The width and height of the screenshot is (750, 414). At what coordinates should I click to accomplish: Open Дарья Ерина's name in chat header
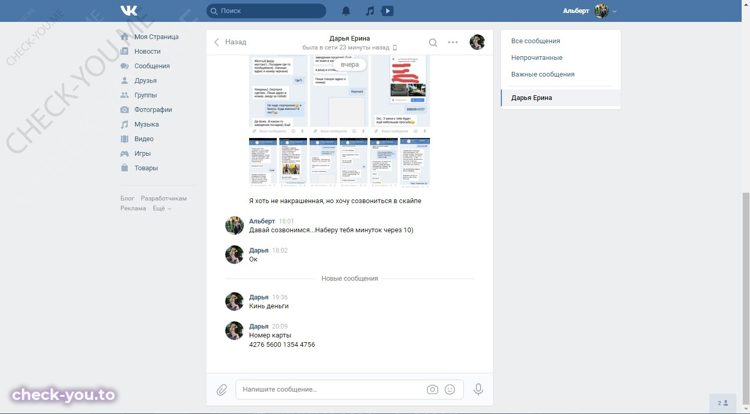350,38
